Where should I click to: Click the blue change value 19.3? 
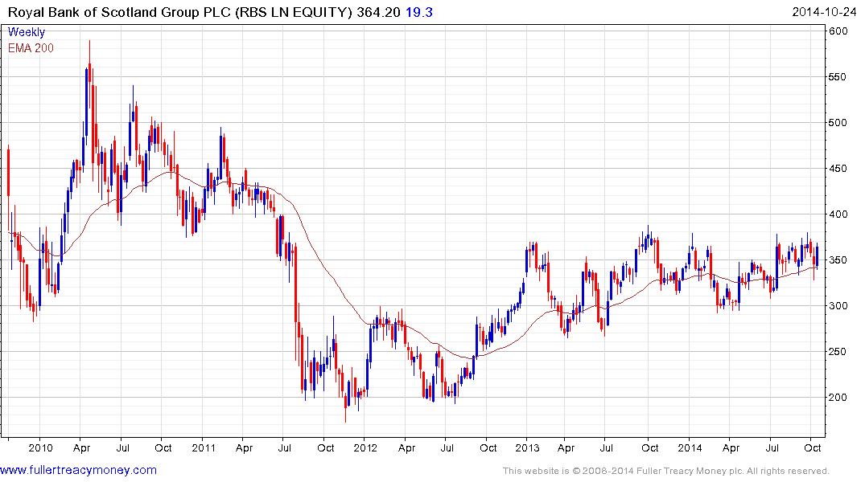pyautogui.click(x=419, y=12)
